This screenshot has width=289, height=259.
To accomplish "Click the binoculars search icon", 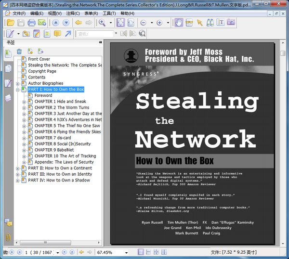I will click(210, 23).
